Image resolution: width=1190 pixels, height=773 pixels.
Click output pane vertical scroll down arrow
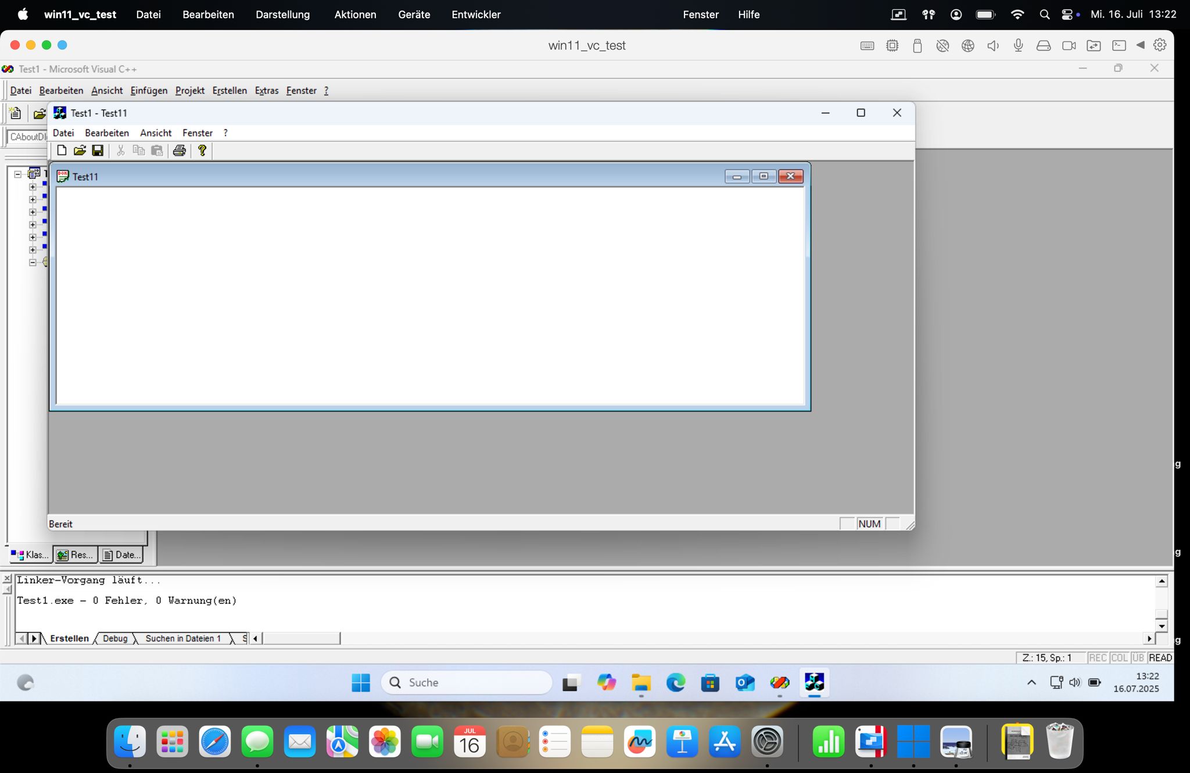point(1161,626)
